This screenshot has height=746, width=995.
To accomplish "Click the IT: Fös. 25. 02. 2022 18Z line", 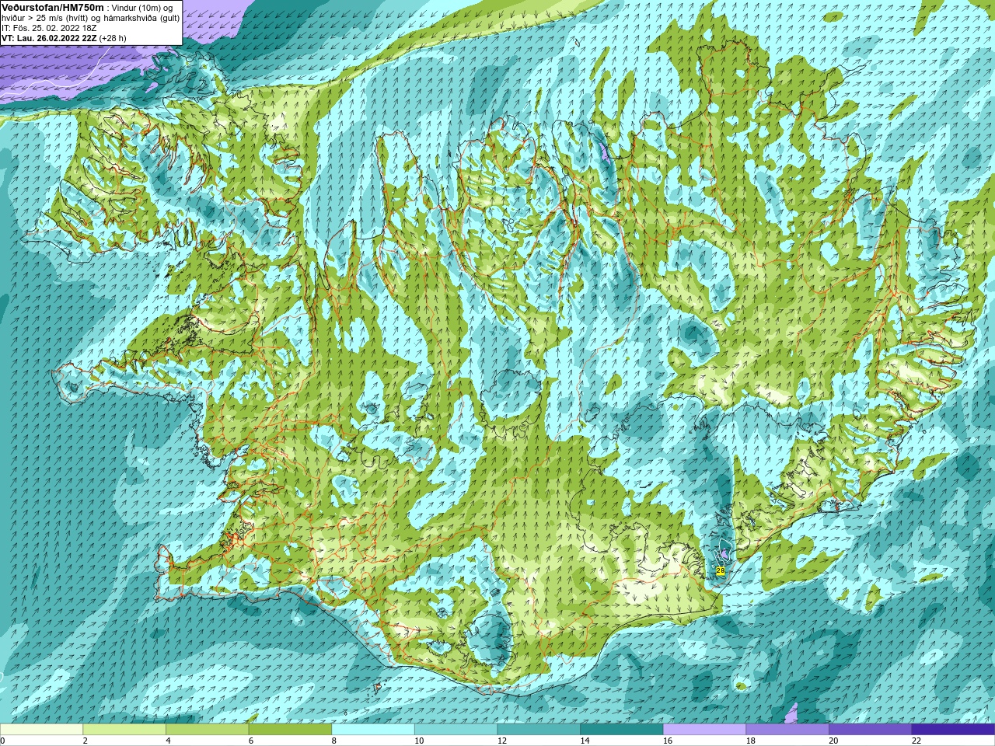I will (x=49, y=28).
